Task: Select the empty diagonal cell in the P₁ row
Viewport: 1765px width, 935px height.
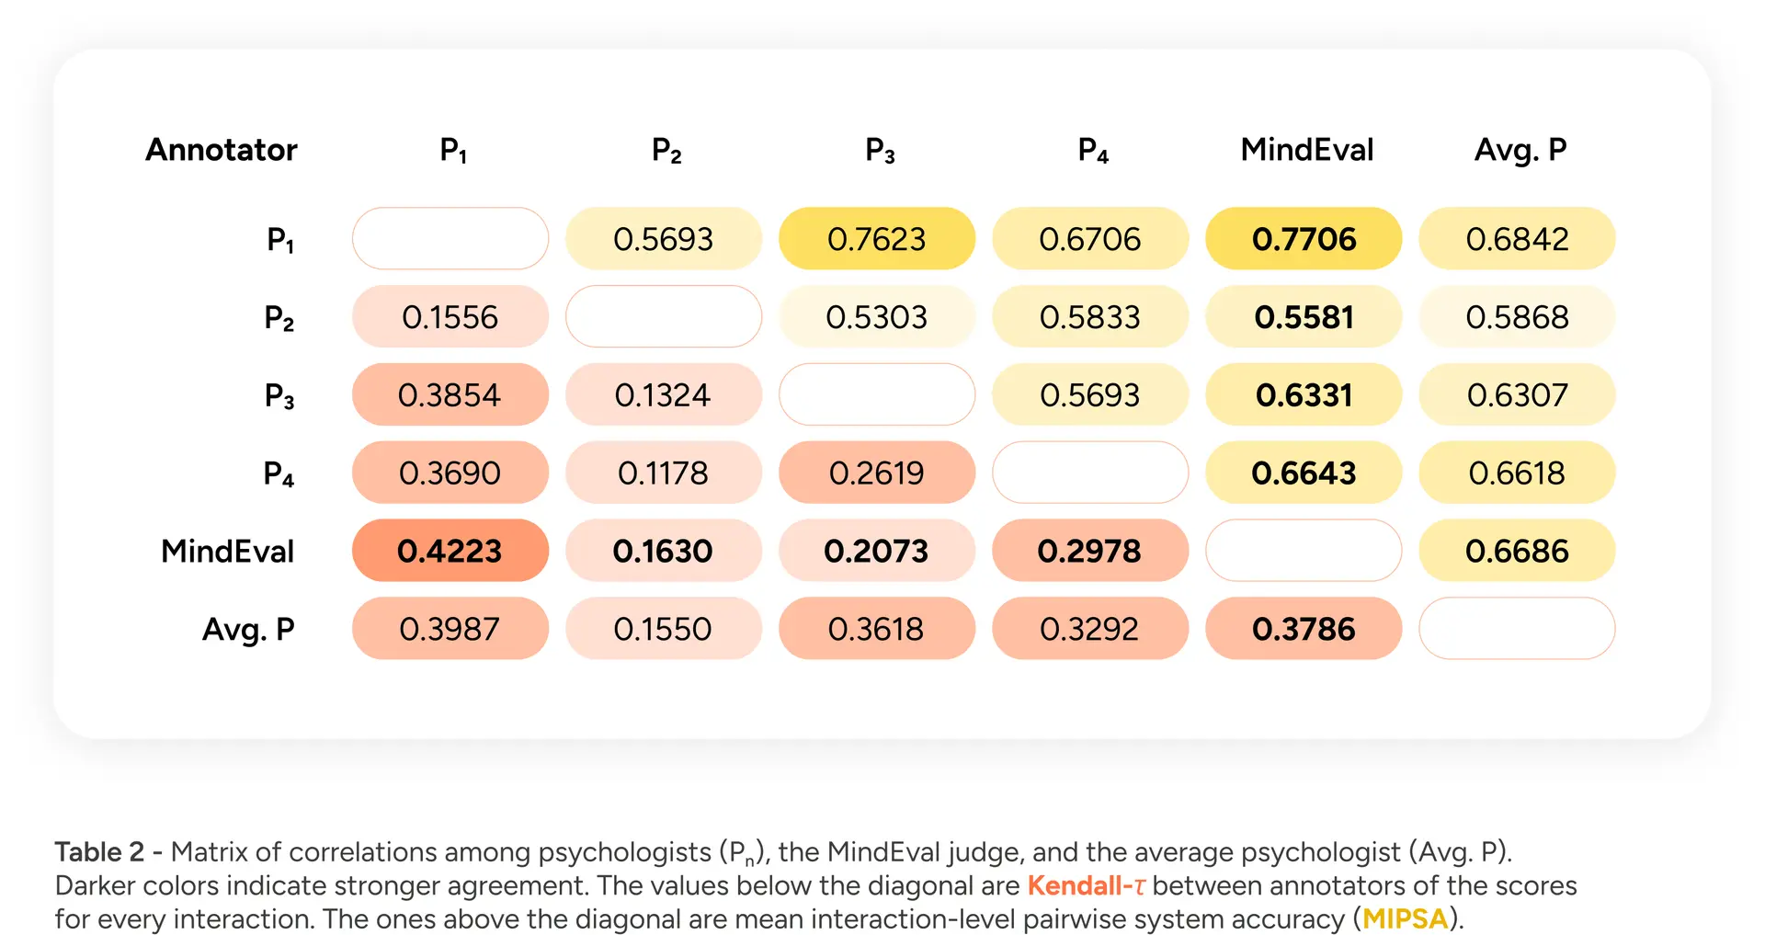Action: pos(450,239)
